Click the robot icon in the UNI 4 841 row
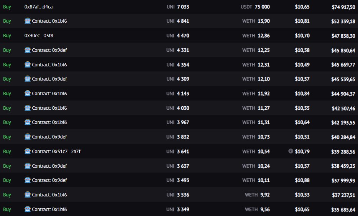The width and height of the screenshot is (358, 216). [x=28, y=21]
